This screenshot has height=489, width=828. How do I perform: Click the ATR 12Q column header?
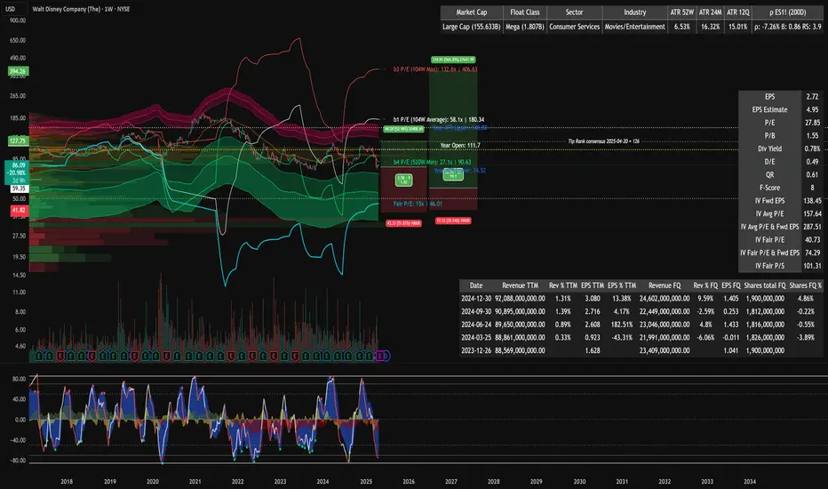pyautogui.click(x=737, y=12)
